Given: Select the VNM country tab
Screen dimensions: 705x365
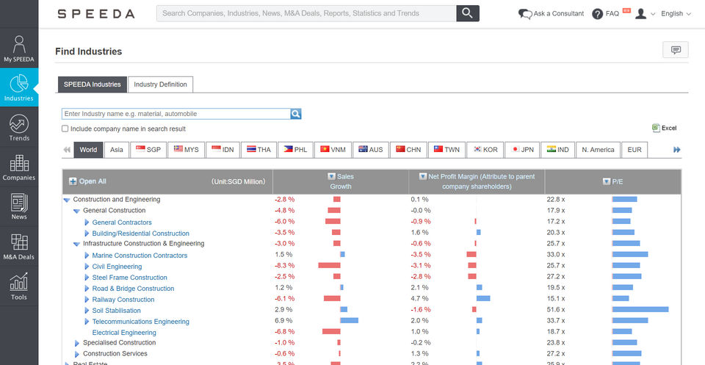Looking at the screenshot, I should (x=333, y=150).
